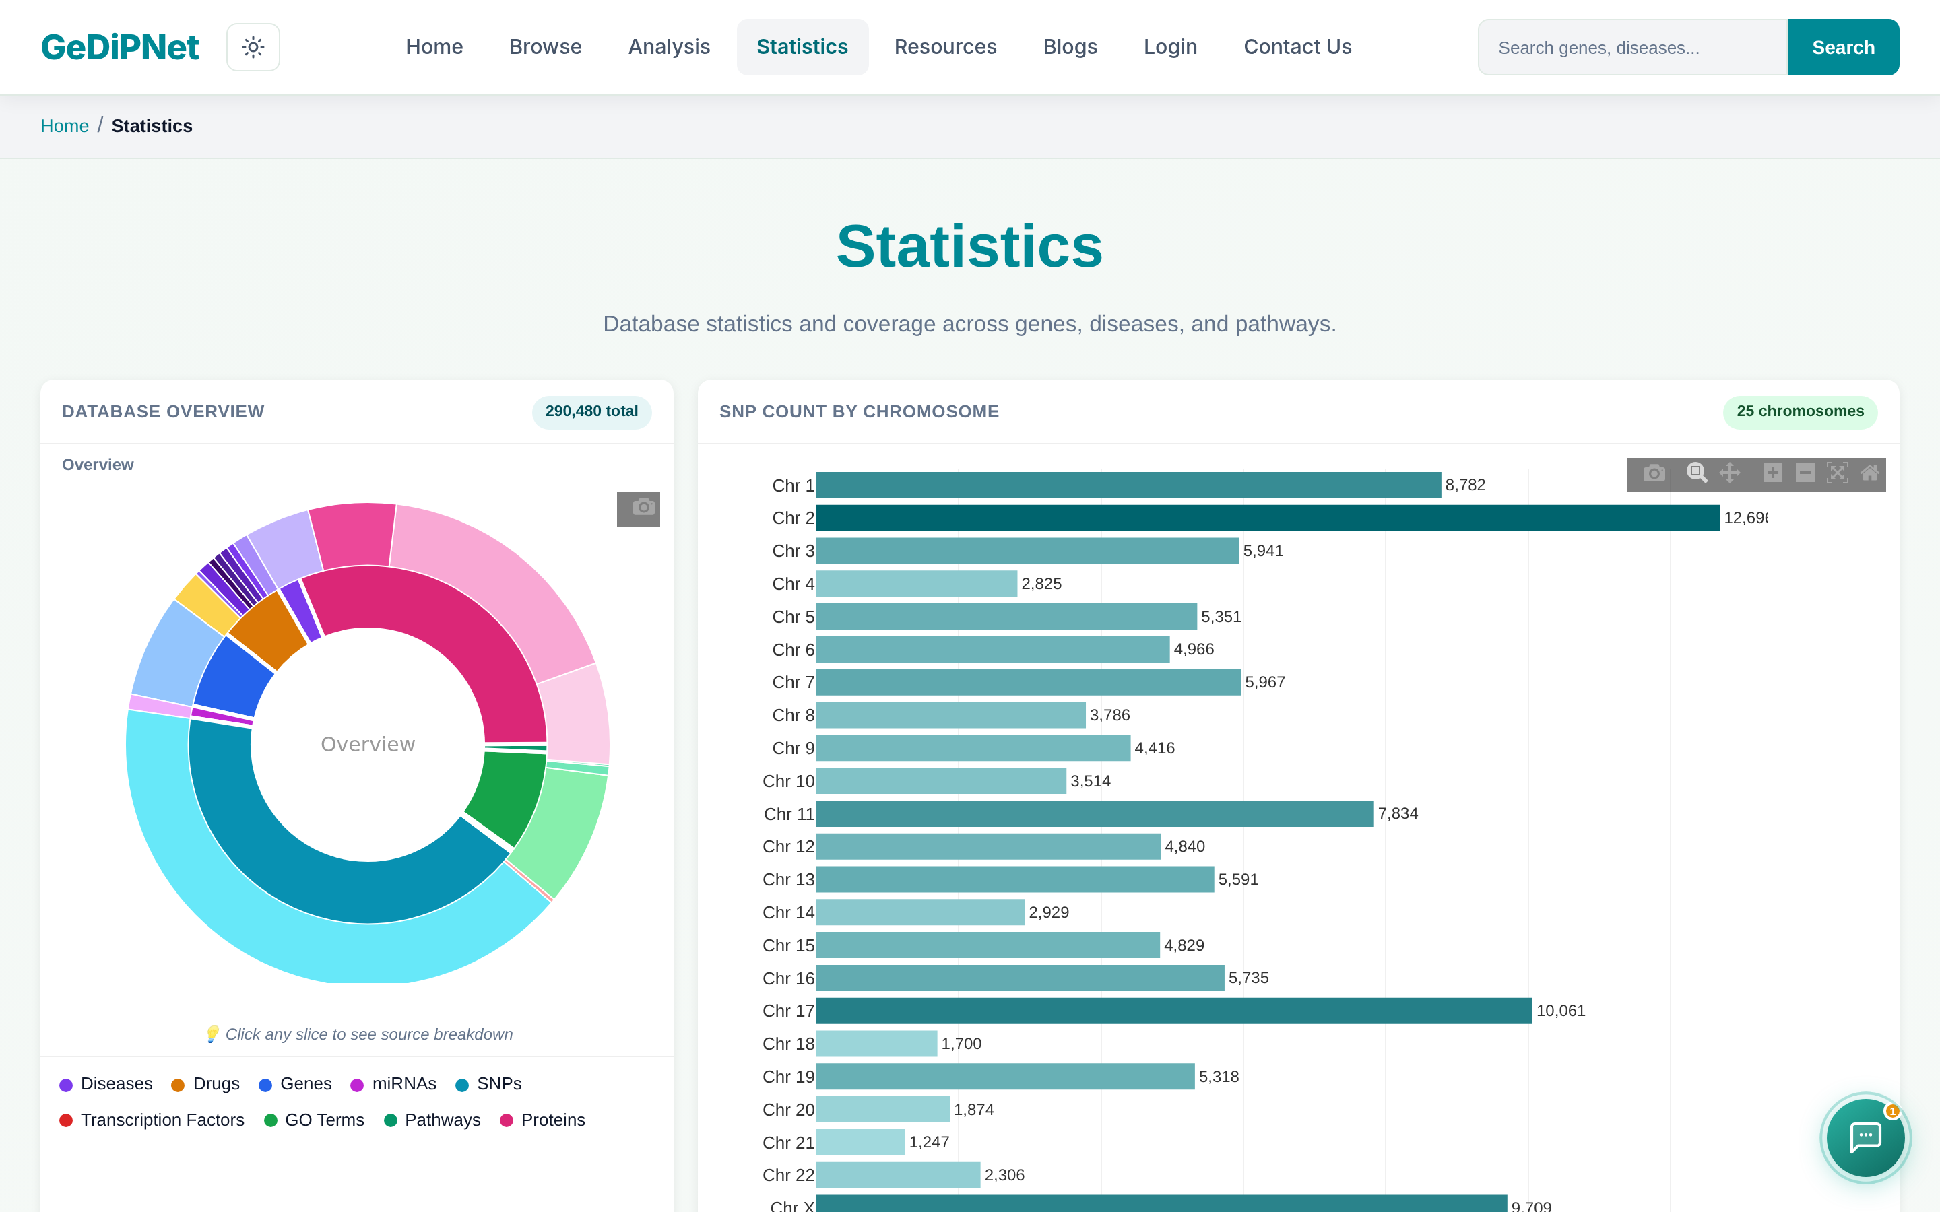Open the Browse menu item
The image size is (1940, 1212).
click(x=545, y=47)
